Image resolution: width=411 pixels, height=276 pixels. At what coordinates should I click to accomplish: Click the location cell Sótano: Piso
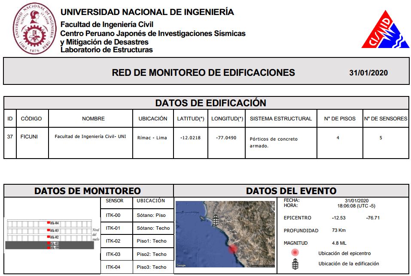[151, 215]
